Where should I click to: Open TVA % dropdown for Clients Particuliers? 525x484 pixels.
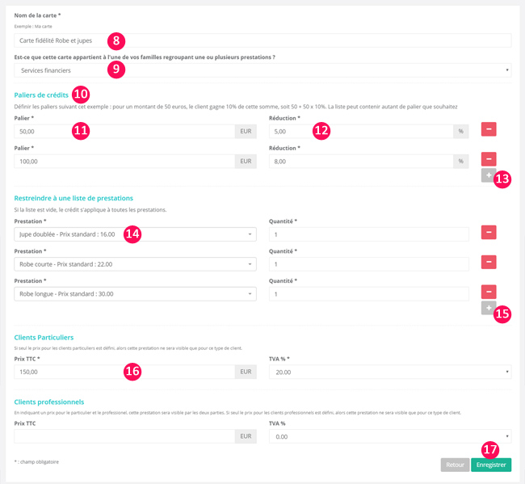(389, 372)
